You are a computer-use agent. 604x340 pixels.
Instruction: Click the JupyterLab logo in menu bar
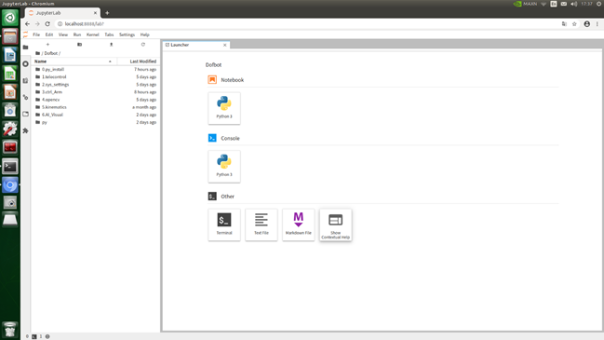tap(25, 34)
